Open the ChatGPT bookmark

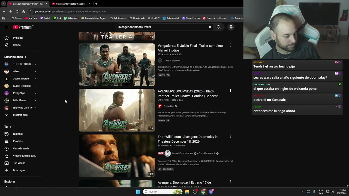(x=154, y=18)
